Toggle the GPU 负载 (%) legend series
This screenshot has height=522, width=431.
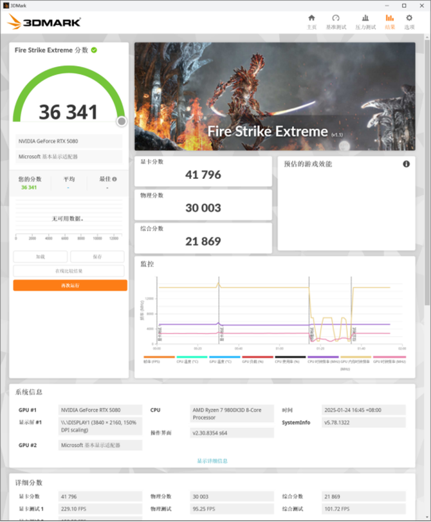[x=257, y=360]
